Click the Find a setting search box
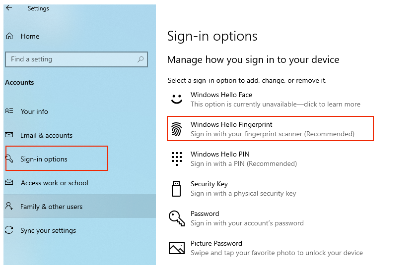420x265 pixels. click(x=76, y=59)
